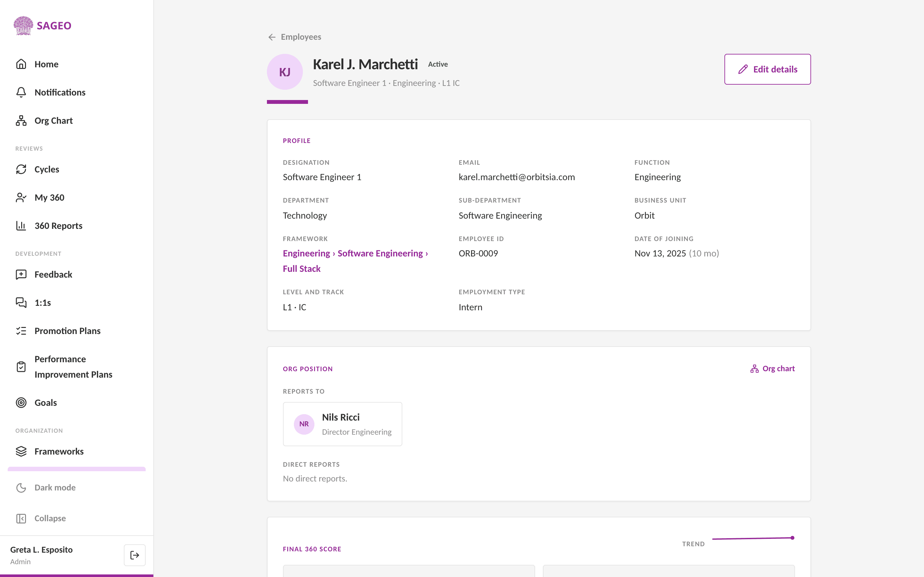Click the Feedback message icon
This screenshot has width=924, height=577.
tap(21, 274)
